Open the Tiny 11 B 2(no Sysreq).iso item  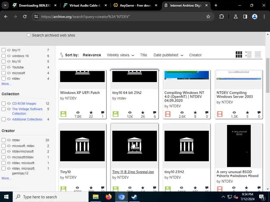pos(133,172)
